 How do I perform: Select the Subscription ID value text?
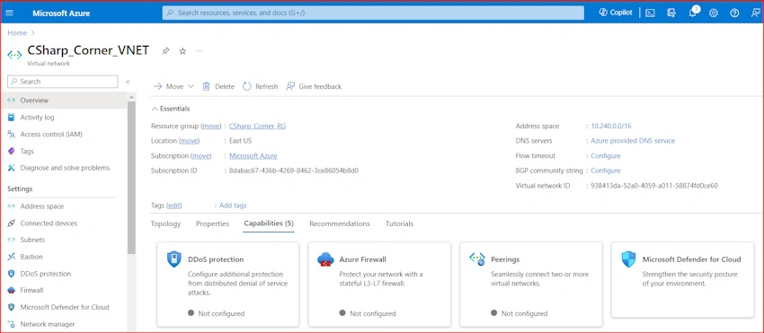pos(294,171)
